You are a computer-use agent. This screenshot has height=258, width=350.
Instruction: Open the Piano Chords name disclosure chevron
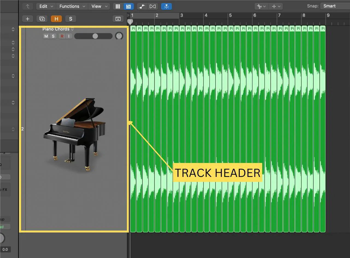[72, 29]
